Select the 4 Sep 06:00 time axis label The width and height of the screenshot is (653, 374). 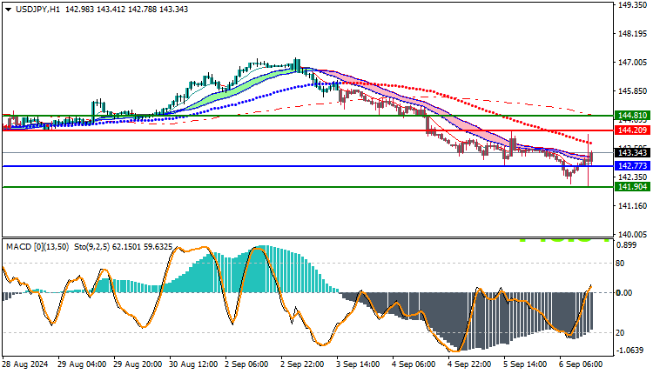click(414, 364)
